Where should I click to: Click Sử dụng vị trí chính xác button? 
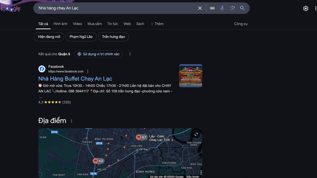point(98,54)
